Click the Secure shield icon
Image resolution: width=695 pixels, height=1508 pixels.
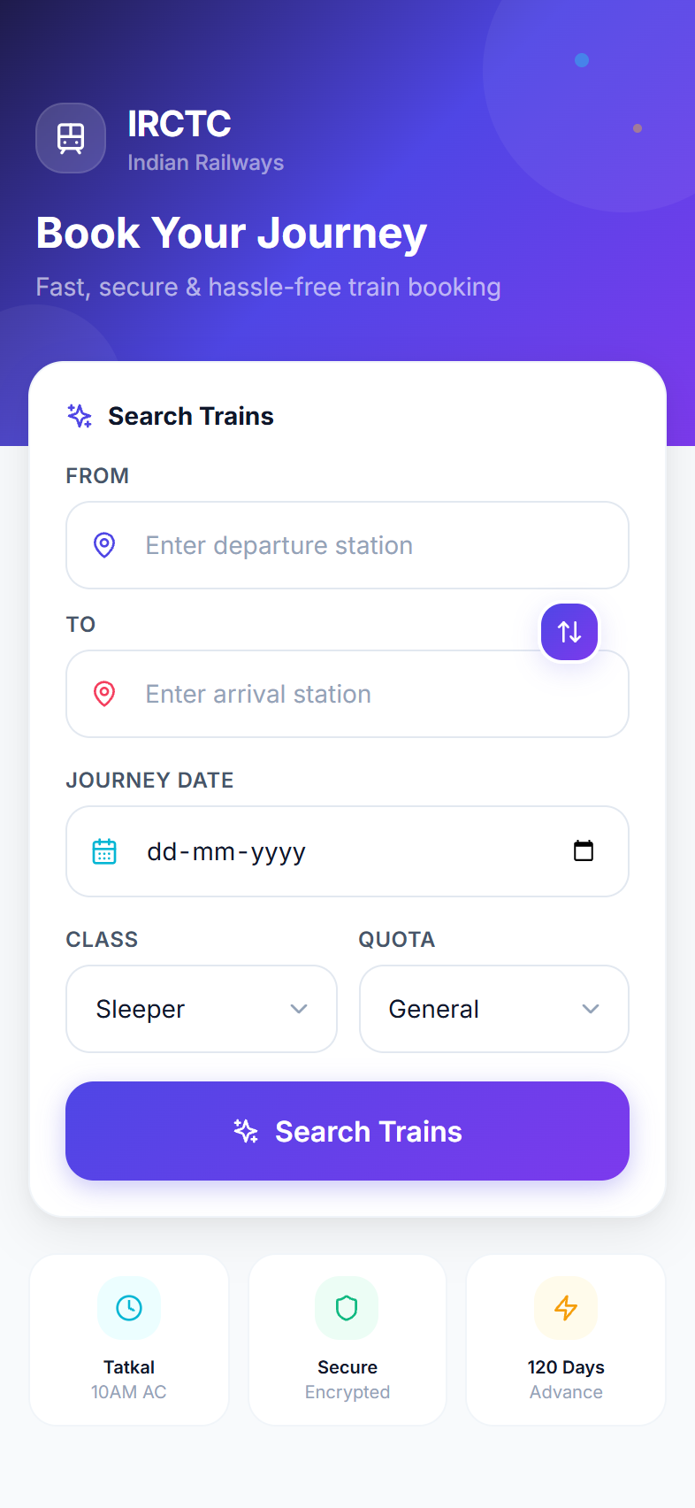(347, 1308)
